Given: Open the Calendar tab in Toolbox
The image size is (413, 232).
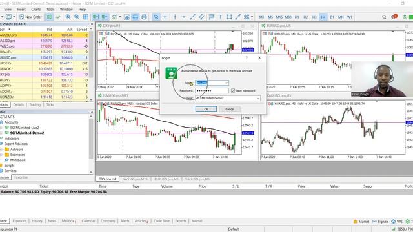Looking at the screenshot, I should [88, 221].
